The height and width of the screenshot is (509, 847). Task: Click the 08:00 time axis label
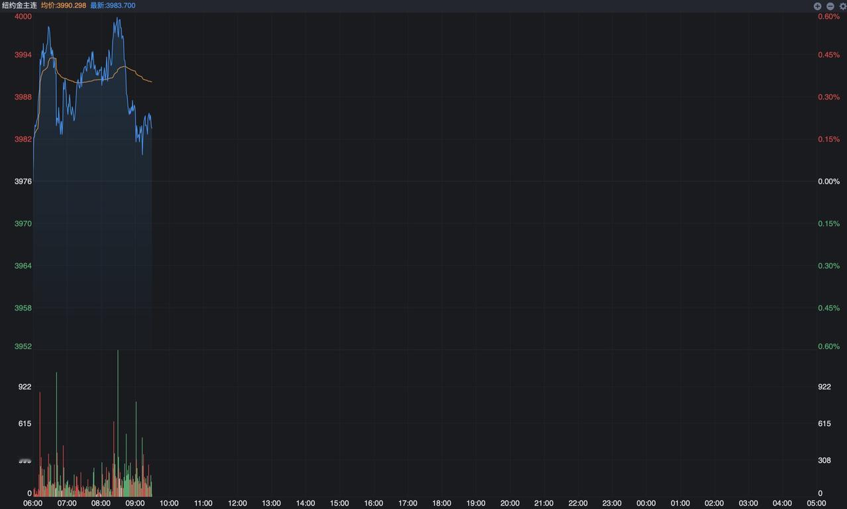coord(101,504)
